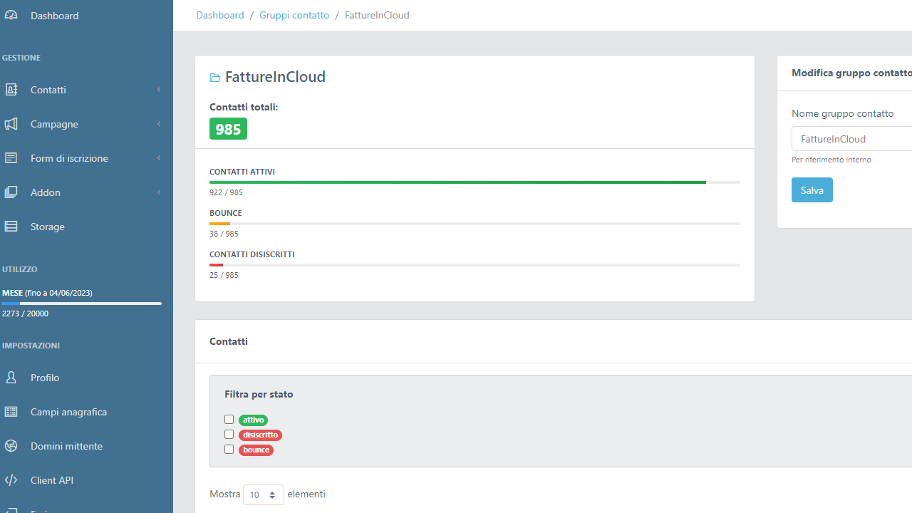Click the Storage drive icon

11,226
